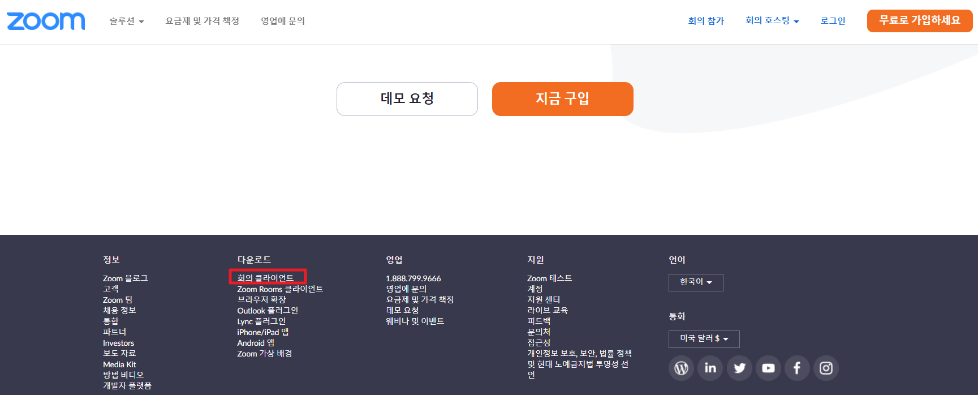978x395 pixels.
Task: Open the Zoom 블로그 footer link
Action: (125, 278)
